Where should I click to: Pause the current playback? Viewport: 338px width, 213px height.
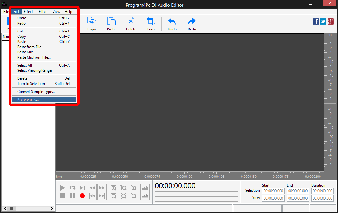coord(73,196)
